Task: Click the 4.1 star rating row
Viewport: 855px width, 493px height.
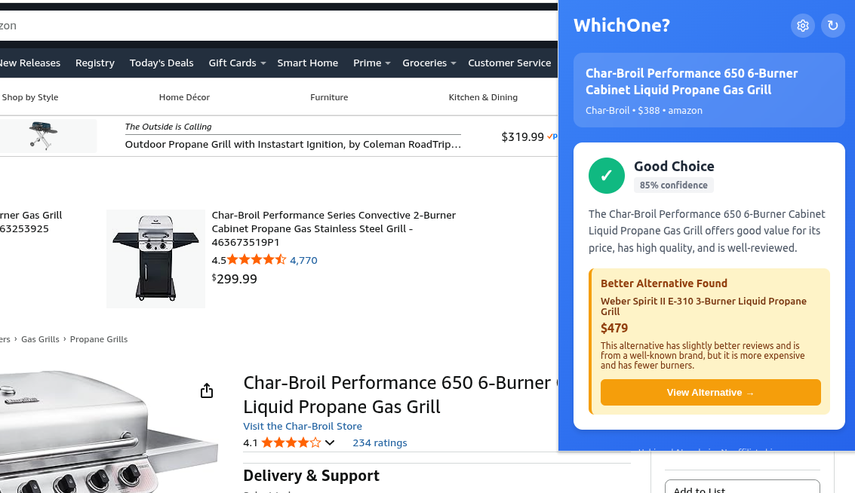Action: (x=283, y=442)
